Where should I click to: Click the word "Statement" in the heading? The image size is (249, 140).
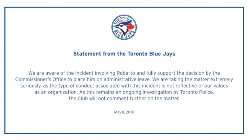85,54
